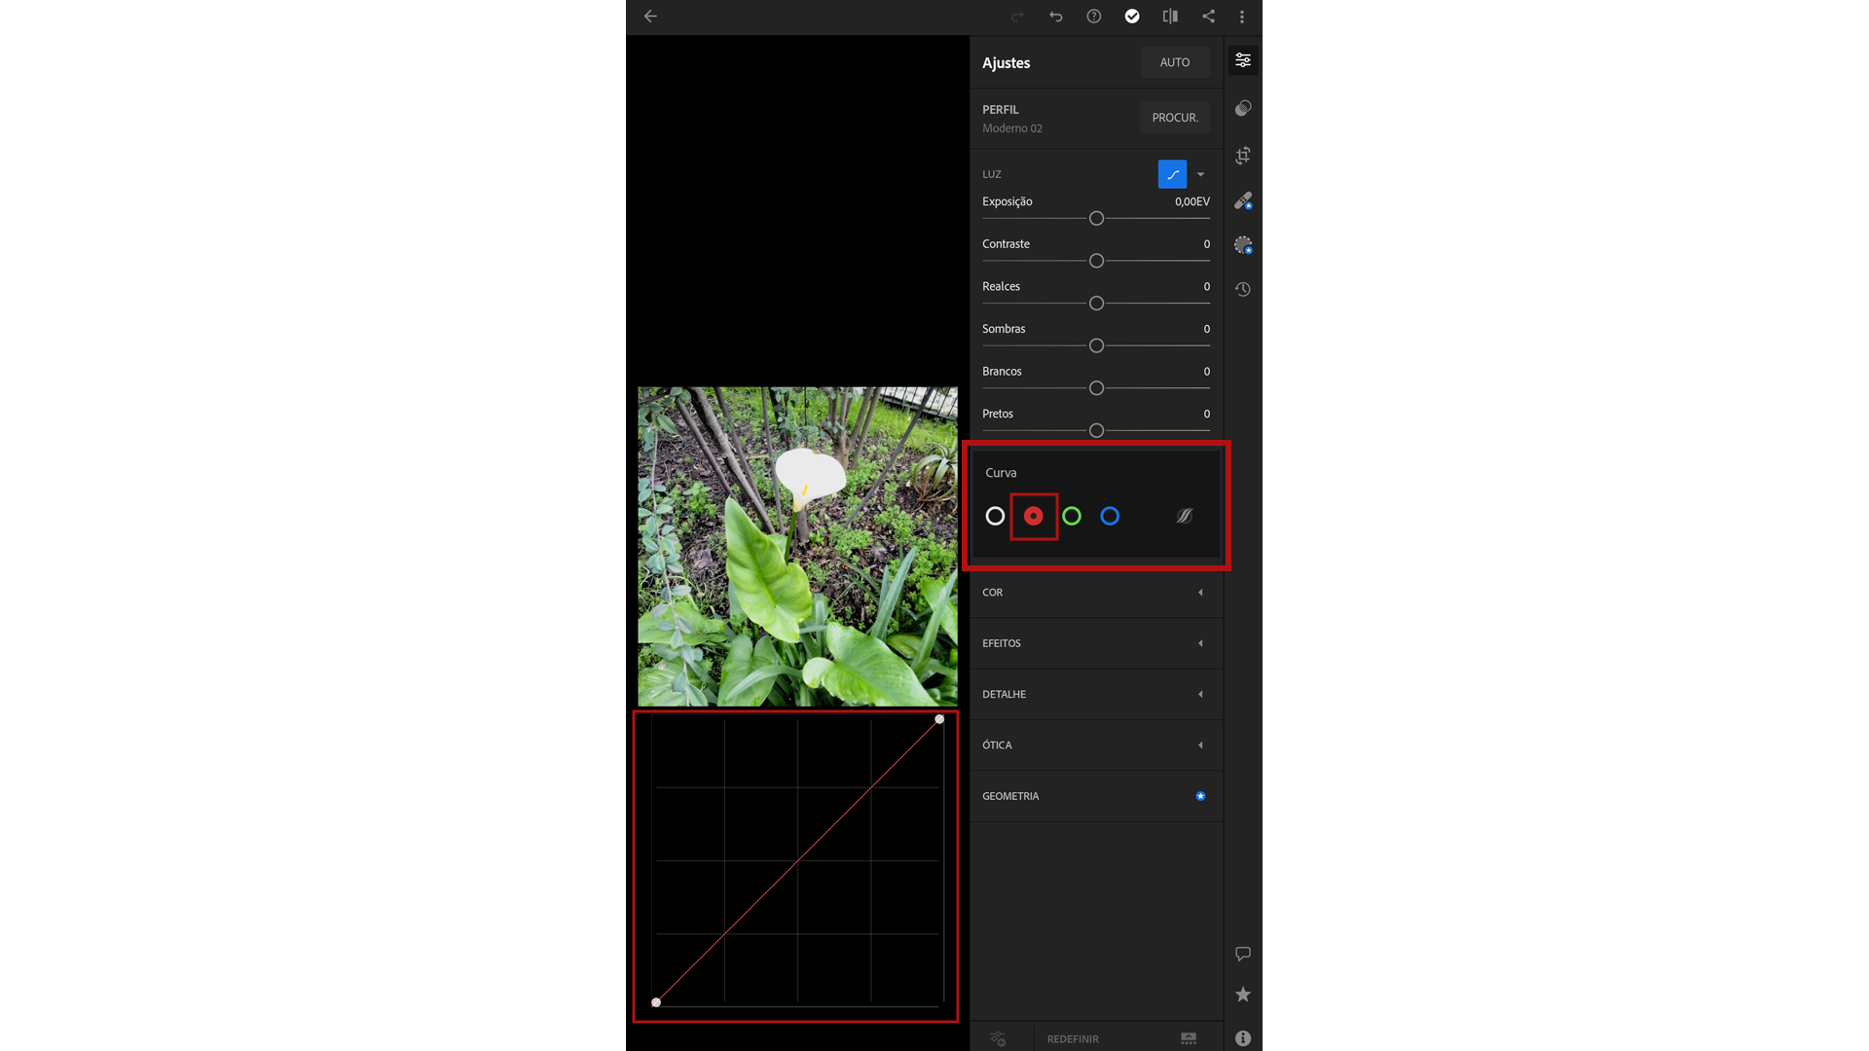The width and height of the screenshot is (1869, 1051).
Task: Open the help question mark icon
Action: point(1094,17)
